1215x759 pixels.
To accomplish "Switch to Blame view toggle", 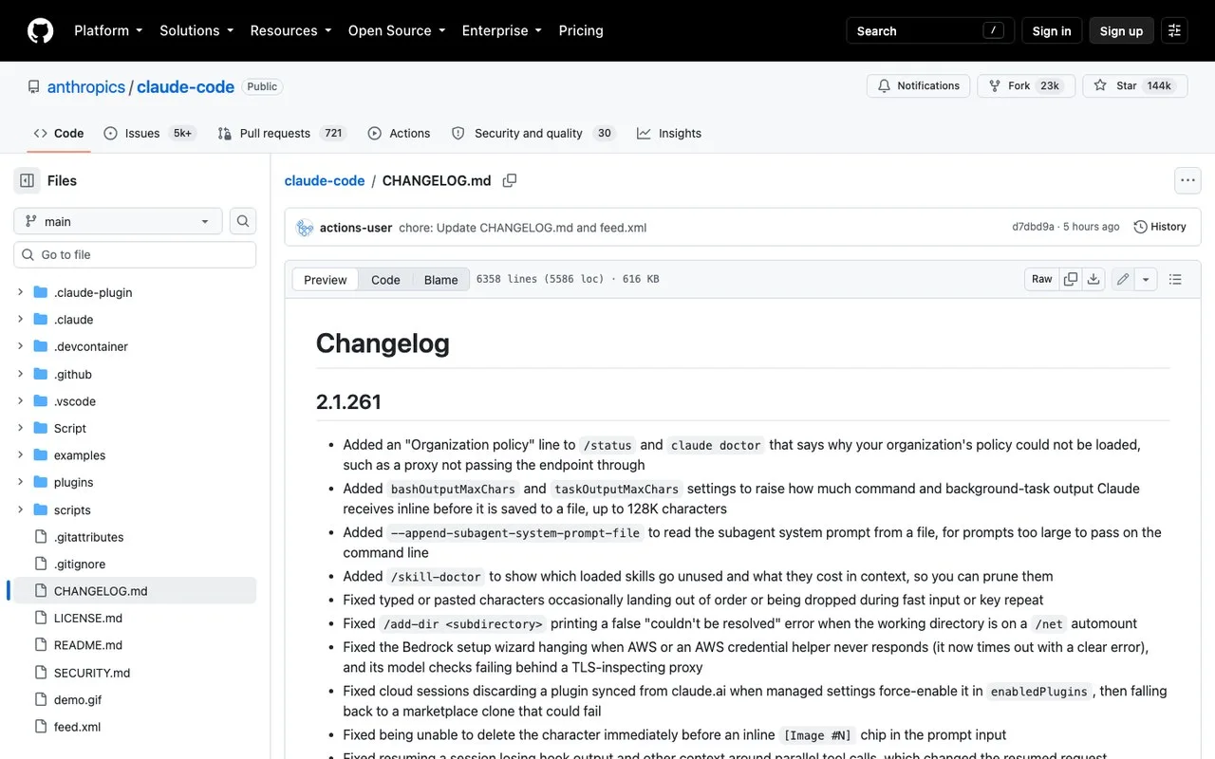I will click(441, 280).
